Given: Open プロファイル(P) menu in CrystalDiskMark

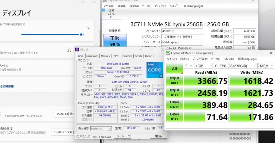Looking at the screenshot, I should 200,59.
